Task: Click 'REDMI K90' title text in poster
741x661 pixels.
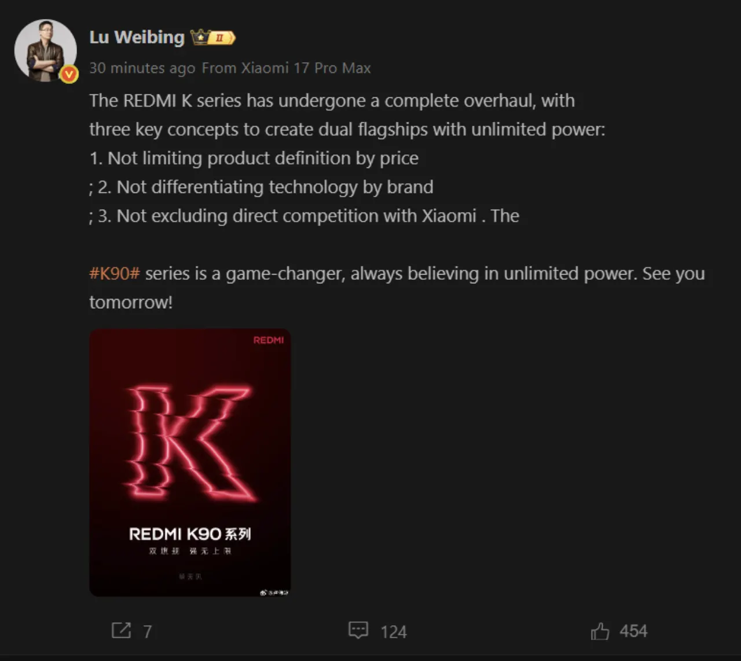Action: pyautogui.click(x=175, y=534)
